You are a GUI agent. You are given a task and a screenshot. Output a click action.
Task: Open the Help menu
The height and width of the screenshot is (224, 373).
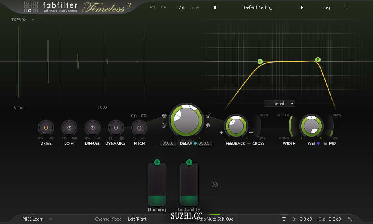tap(328, 7)
